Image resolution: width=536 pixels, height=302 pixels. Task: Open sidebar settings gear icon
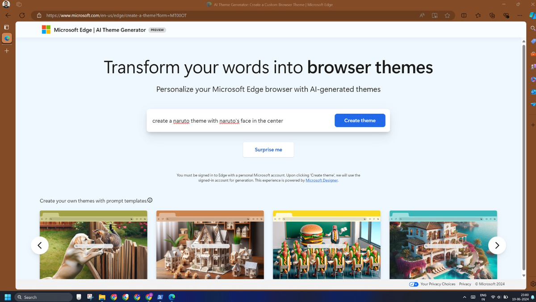tap(533, 284)
